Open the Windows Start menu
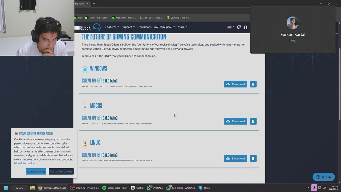Image resolution: width=341 pixels, height=192 pixels. pos(6,188)
